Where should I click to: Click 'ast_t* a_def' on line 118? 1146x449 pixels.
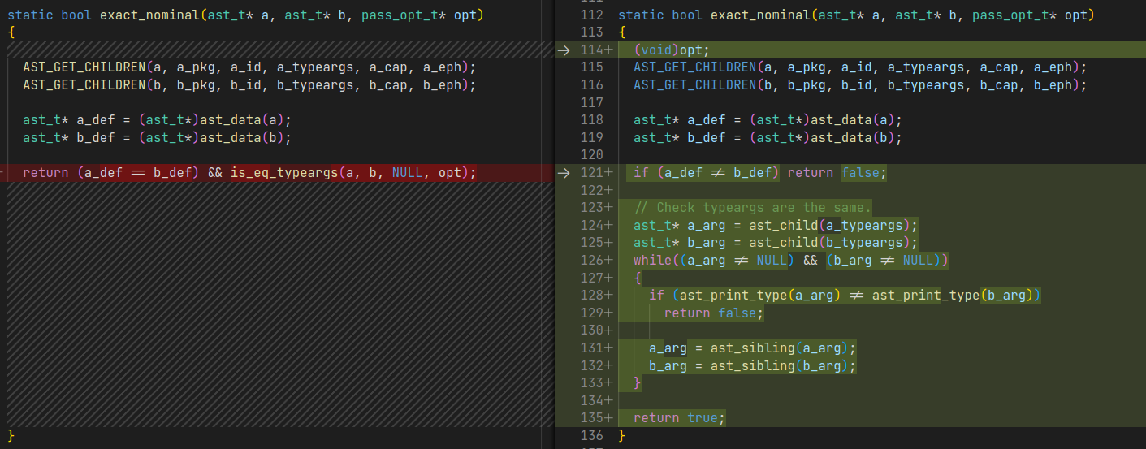pos(768,120)
